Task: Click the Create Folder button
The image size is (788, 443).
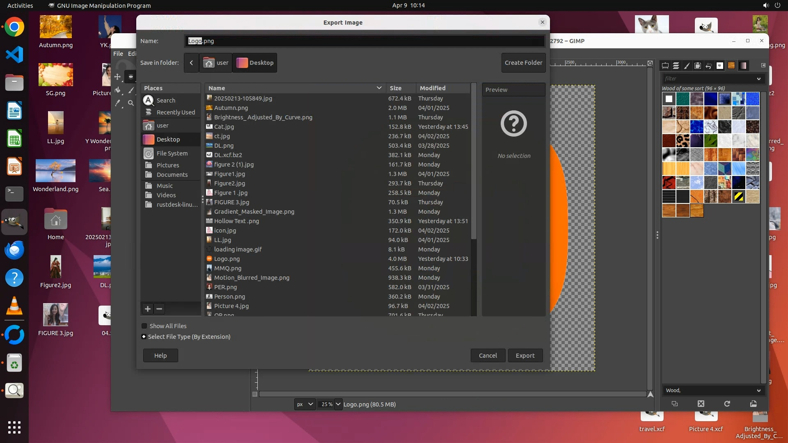Action: [x=523, y=63]
